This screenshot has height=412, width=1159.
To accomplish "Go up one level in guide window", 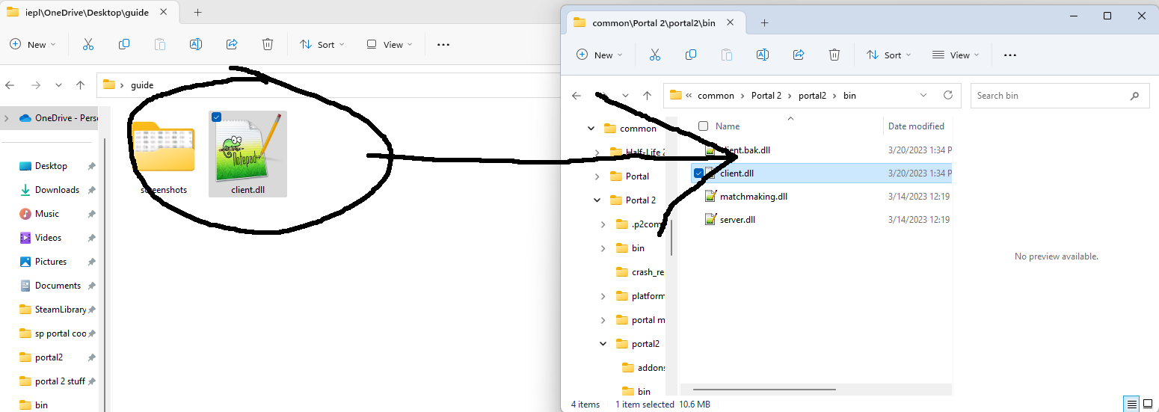I will pos(81,85).
